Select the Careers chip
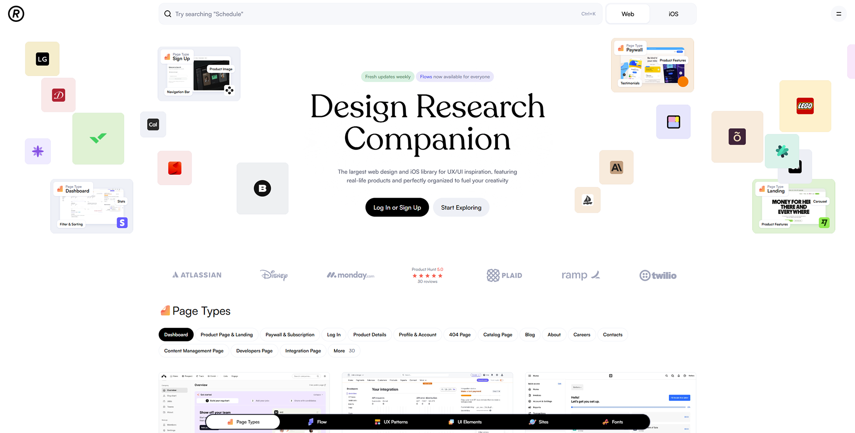The image size is (855, 433). [x=582, y=335]
